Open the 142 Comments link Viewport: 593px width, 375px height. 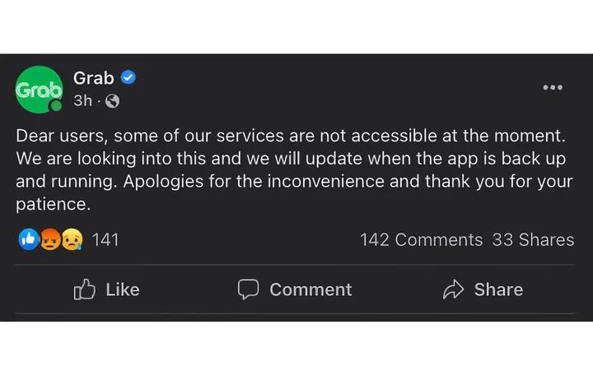[421, 240]
